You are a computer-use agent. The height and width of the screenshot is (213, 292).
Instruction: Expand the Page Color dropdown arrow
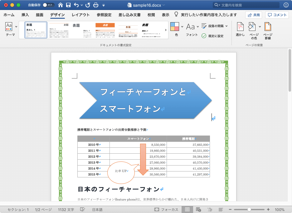pos(260,27)
